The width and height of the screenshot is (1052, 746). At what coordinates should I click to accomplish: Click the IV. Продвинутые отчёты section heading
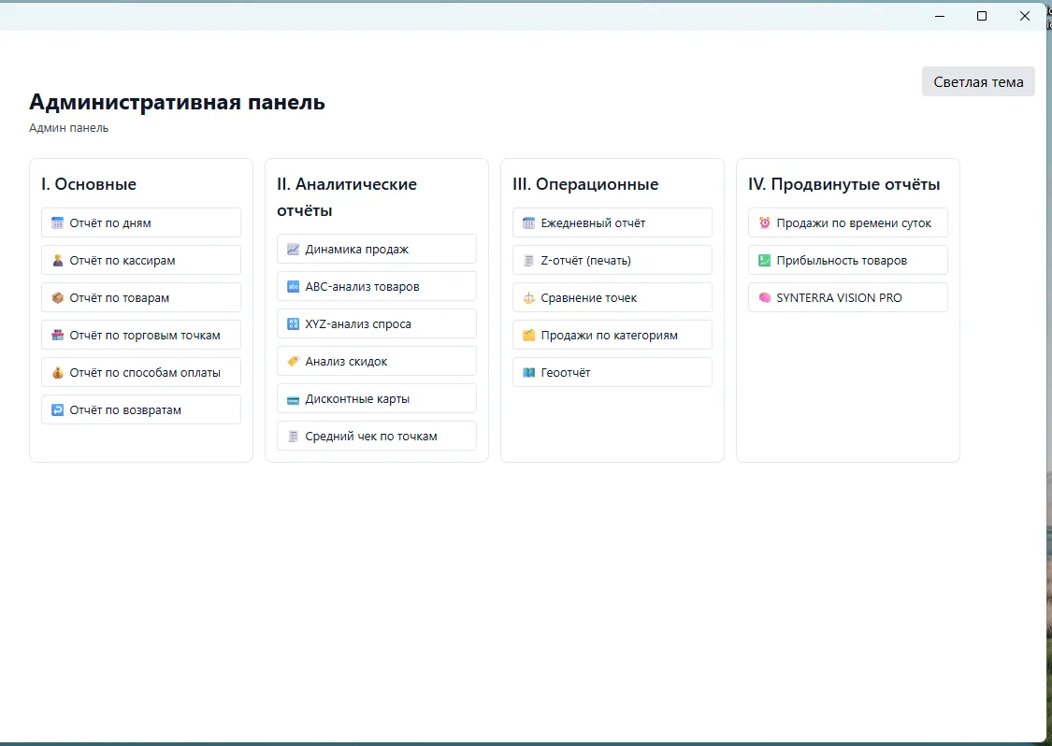844,184
